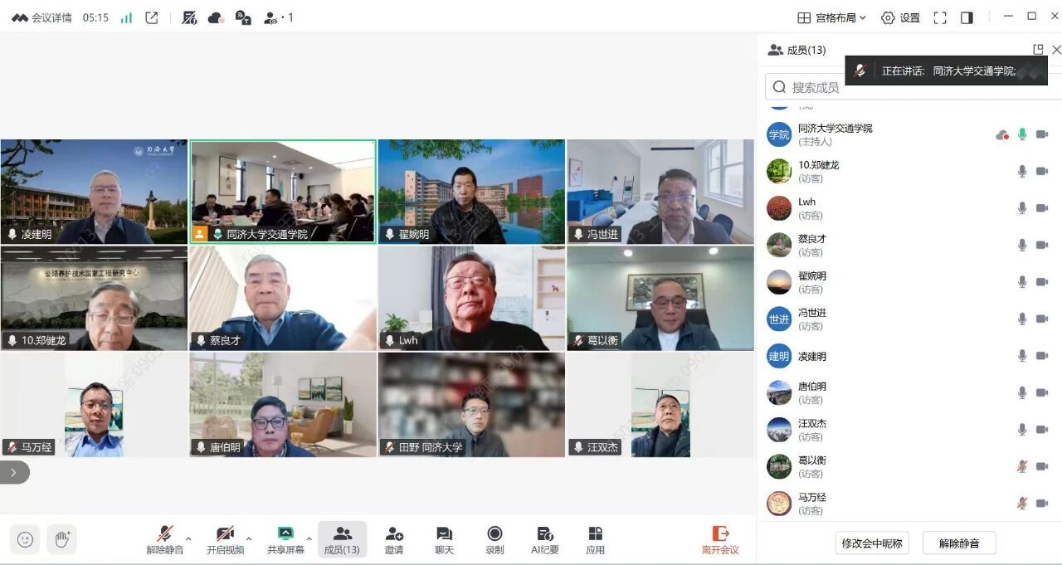Select 冯世进's video tile
This screenshot has width=1062, height=565.
660,192
